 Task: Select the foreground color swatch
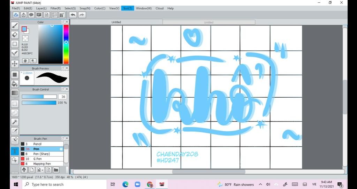coord(24,29)
